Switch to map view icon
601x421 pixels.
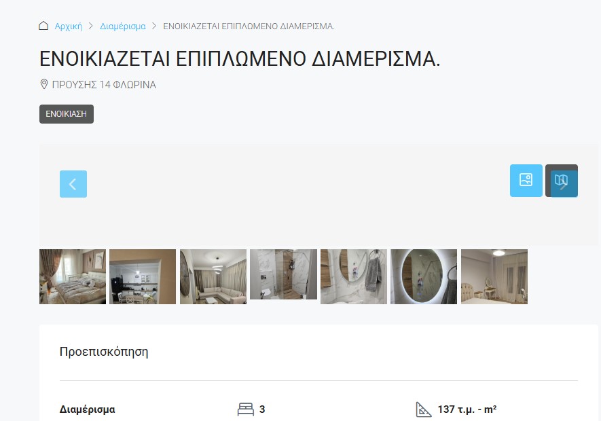click(561, 180)
